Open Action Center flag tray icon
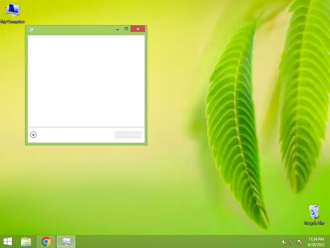Viewport: 330px width, 248px height. pyautogui.click(x=299, y=242)
